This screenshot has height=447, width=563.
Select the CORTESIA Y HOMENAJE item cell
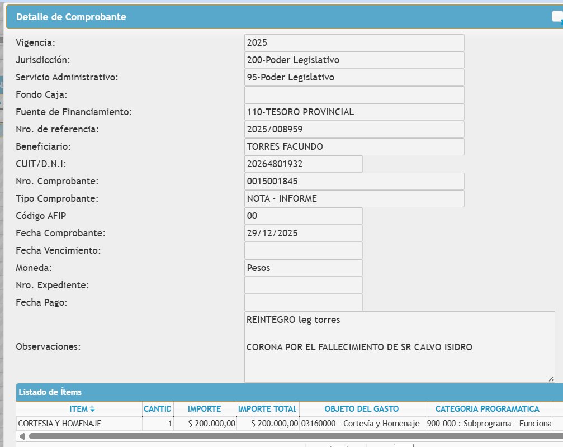click(79, 424)
